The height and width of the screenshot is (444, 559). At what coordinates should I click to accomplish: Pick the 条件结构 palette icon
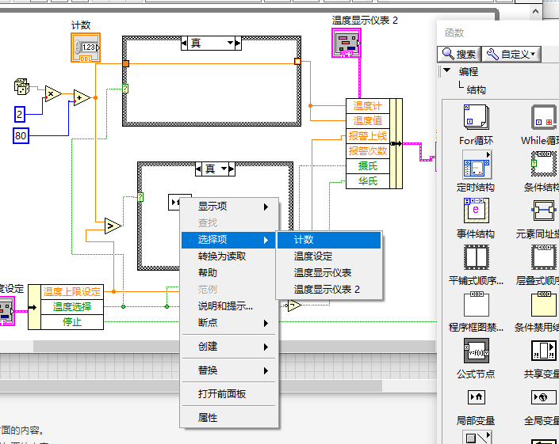pyautogui.click(x=544, y=164)
